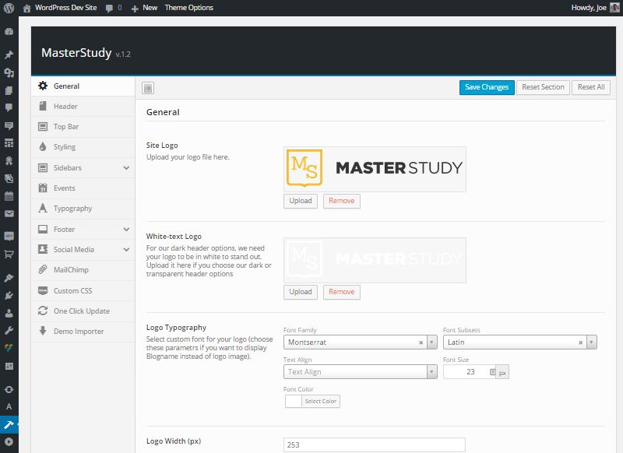623x453 pixels.
Task: Open Theme Options in the admin bar
Action: 189,8
